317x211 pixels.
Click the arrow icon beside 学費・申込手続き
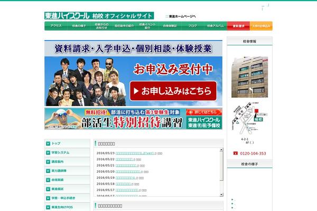pyautogui.click(x=48, y=198)
